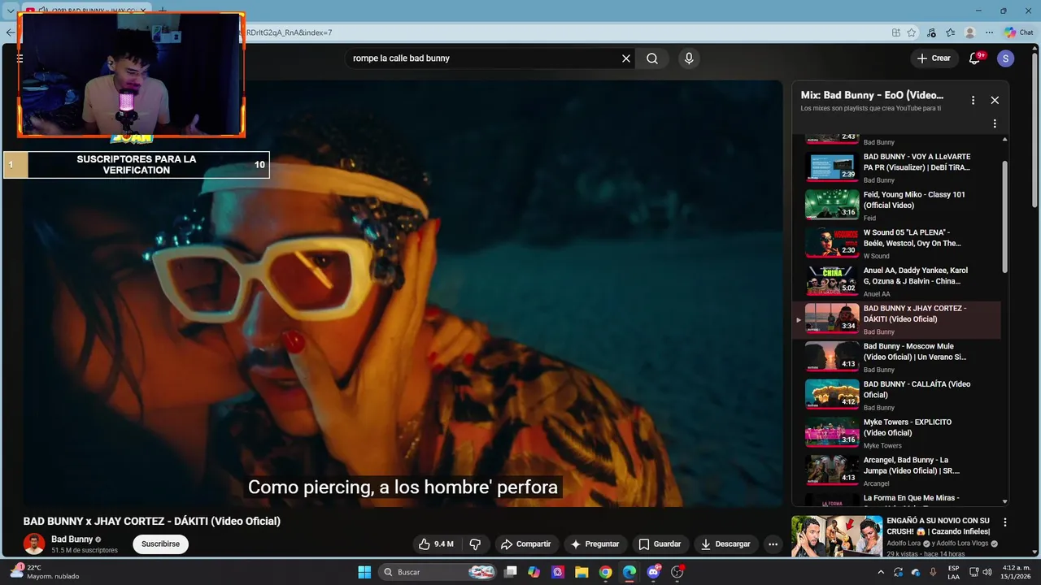The height and width of the screenshot is (585, 1041).
Task: Open Google Chrome from taskbar
Action: point(605,572)
